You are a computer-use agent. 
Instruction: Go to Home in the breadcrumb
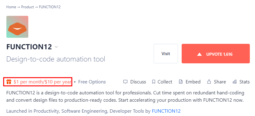click(x=11, y=7)
